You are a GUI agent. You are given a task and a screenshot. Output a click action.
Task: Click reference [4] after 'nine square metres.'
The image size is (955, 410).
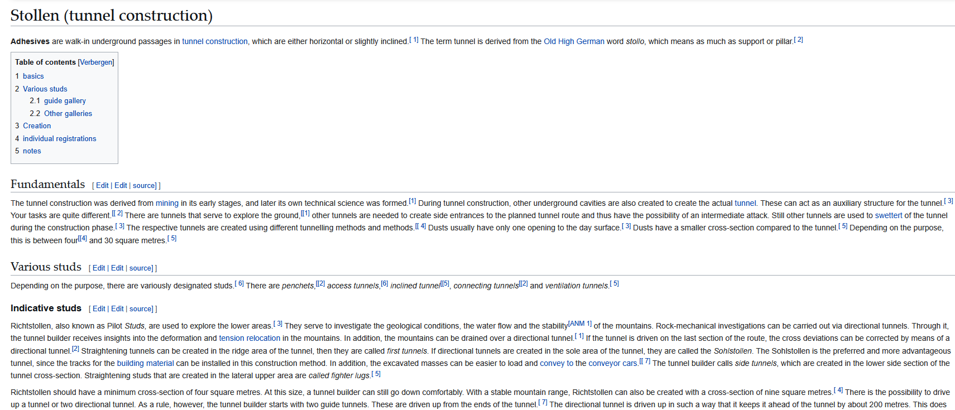[838, 390]
